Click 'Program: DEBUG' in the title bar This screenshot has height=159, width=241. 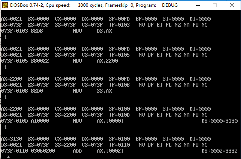(x=157, y=5)
